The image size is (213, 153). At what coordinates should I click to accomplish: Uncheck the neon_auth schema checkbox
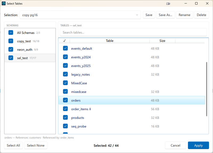click(x=11, y=49)
